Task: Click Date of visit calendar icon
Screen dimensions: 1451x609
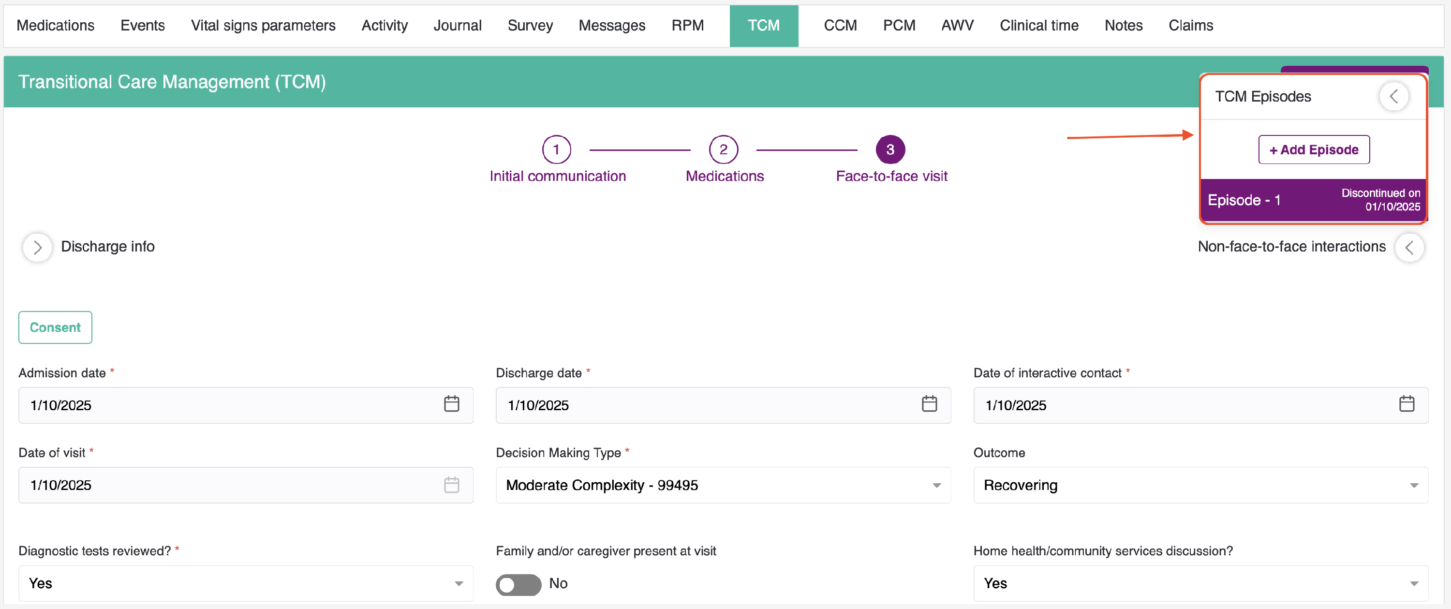Action: pyautogui.click(x=451, y=485)
